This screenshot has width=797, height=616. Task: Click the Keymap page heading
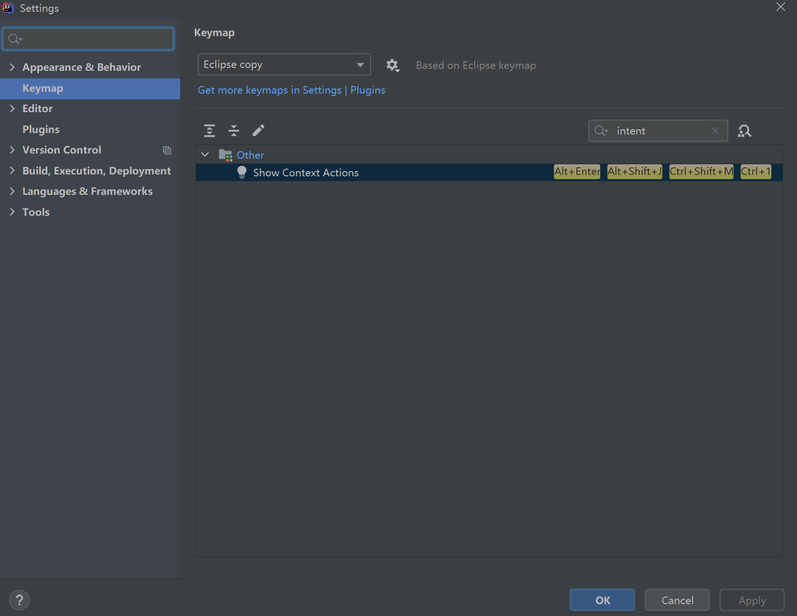click(x=214, y=33)
